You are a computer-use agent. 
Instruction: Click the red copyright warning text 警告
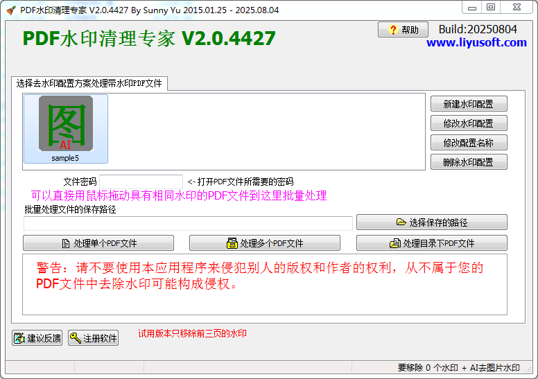pyautogui.click(x=260, y=276)
